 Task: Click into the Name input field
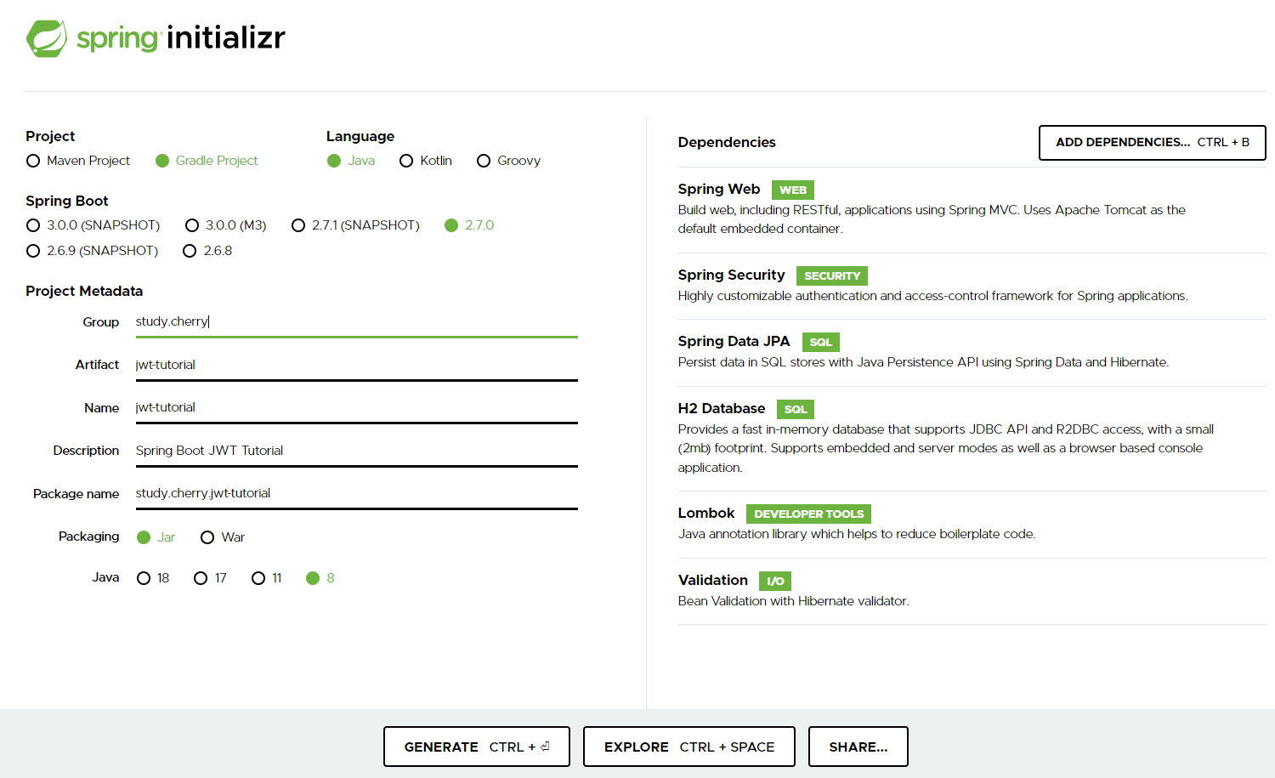tap(357, 407)
